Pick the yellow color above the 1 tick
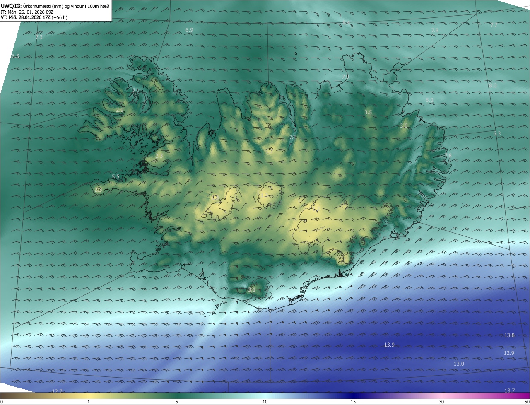The width and height of the screenshot is (530, 405). (x=89, y=396)
